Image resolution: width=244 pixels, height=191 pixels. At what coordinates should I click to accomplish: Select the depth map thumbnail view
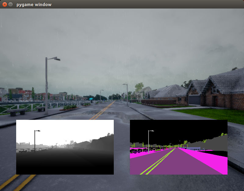(x=65, y=147)
